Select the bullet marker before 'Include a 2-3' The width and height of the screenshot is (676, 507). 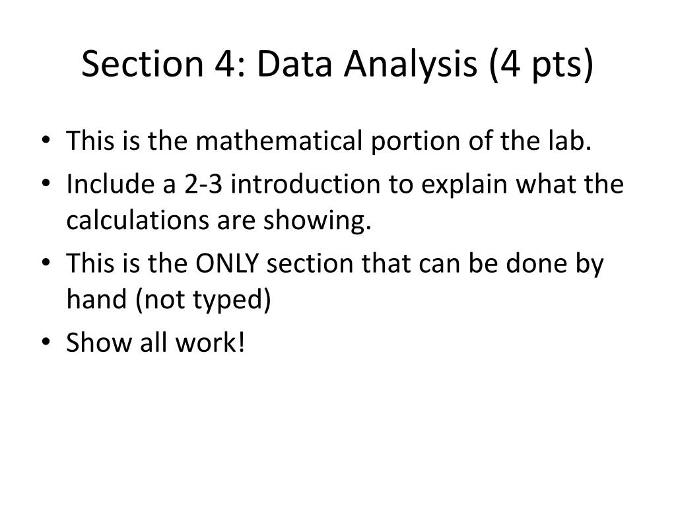(46, 184)
